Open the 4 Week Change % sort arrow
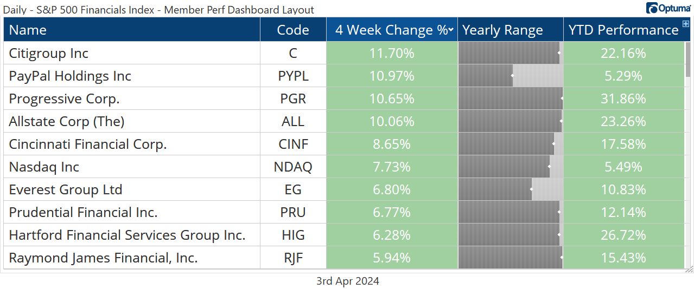The width and height of the screenshot is (694, 289). coord(451,30)
